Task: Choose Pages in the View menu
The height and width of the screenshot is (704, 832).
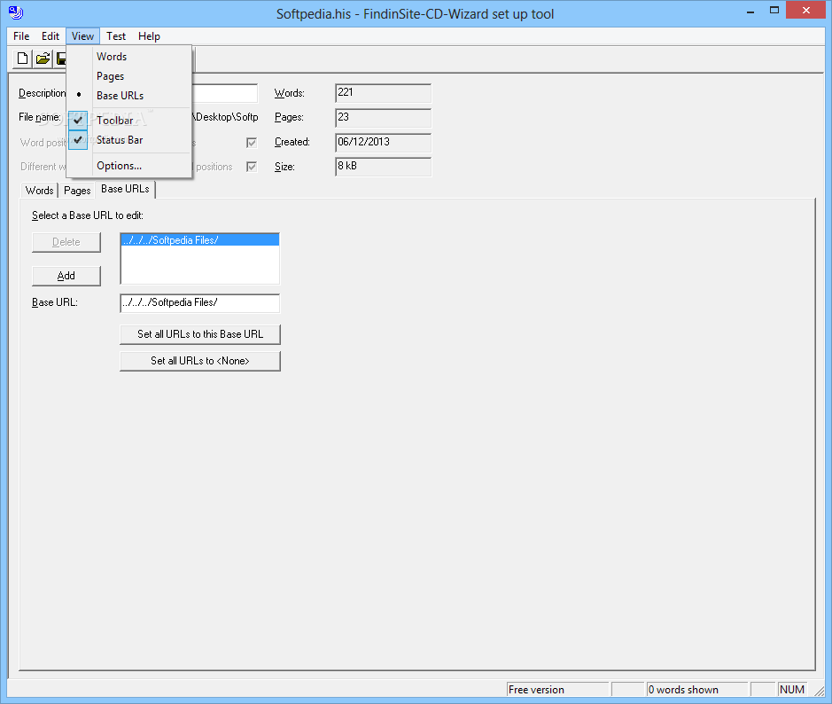Action: pos(129,76)
